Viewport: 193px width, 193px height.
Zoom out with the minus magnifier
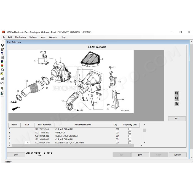pyautogui.click(x=177, y=104)
